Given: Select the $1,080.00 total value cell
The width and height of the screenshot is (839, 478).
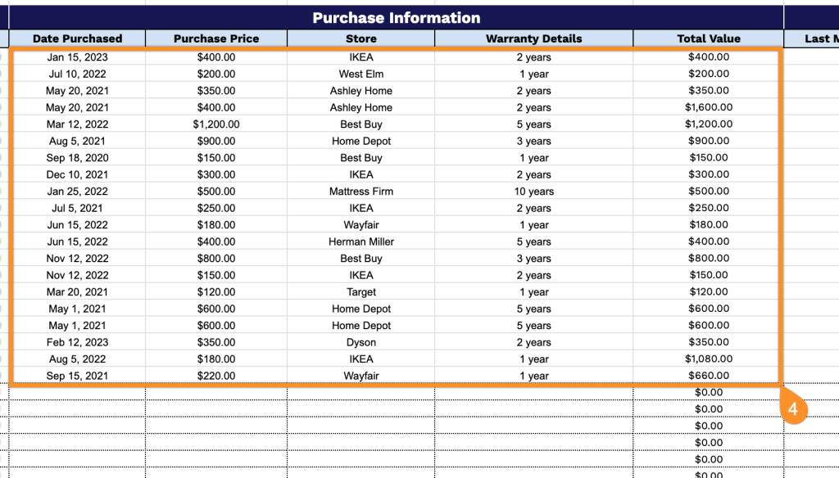Looking at the screenshot, I should tap(709, 358).
